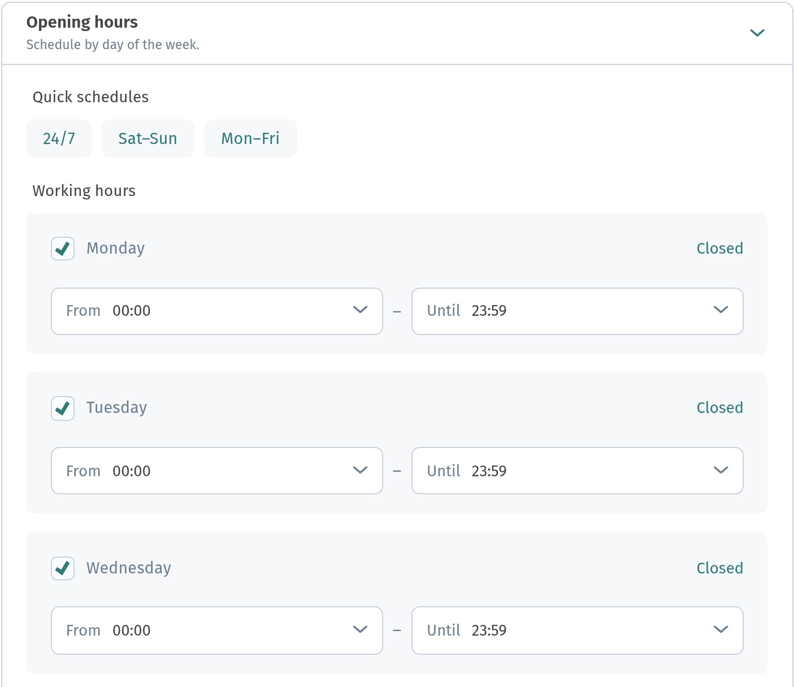The image size is (794, 687).
Task: Open Wednesday's Until time dropdown
Action: click(578, 631)
